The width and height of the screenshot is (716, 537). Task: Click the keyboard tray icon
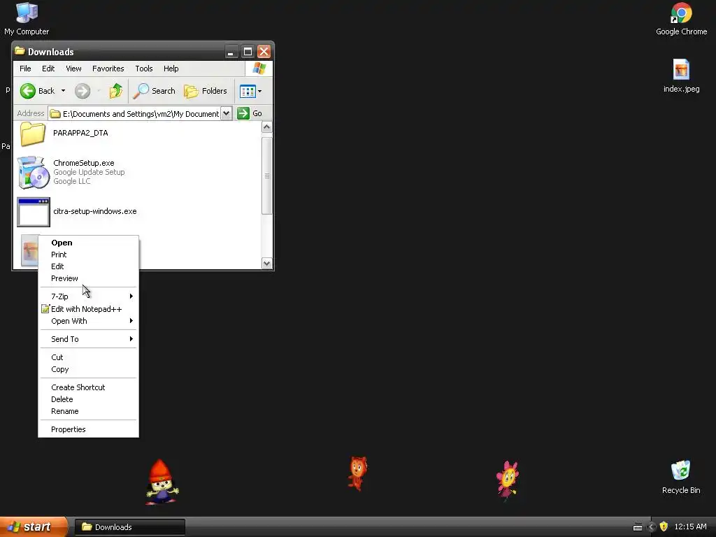(x=638, y=527)
